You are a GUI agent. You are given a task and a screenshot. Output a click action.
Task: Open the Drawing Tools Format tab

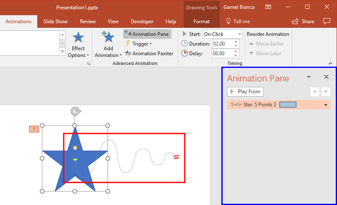tap(201, 22)
